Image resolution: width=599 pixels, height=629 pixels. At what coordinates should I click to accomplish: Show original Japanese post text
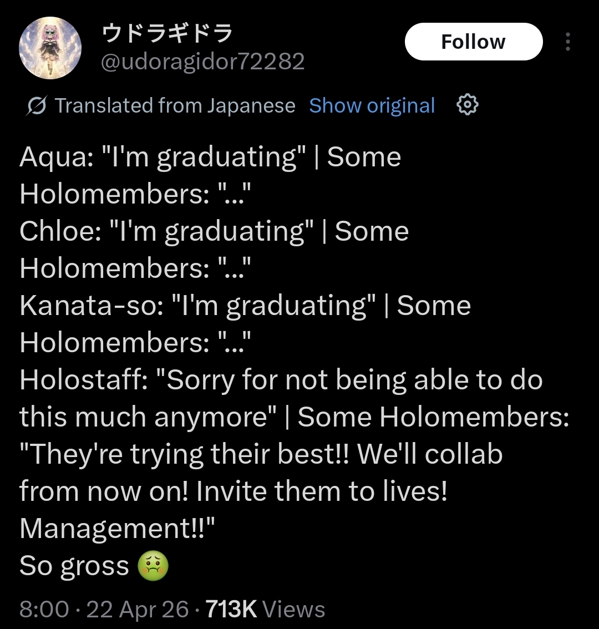tap(372, 105)
